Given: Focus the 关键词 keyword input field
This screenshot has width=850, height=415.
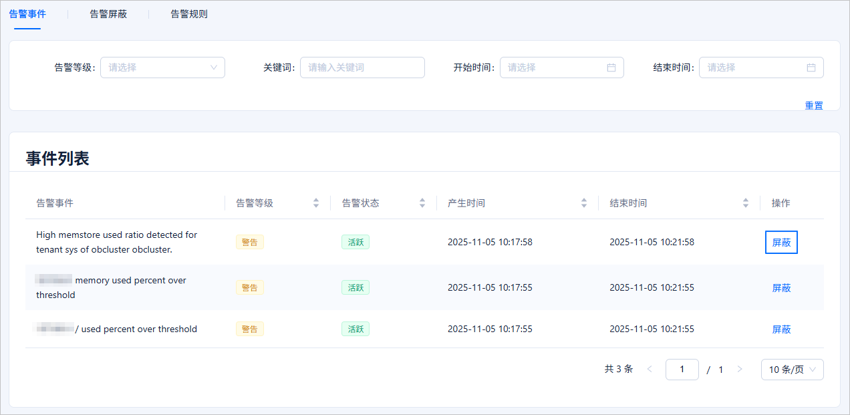Looking at the screenshot, I should pos(362,67).
